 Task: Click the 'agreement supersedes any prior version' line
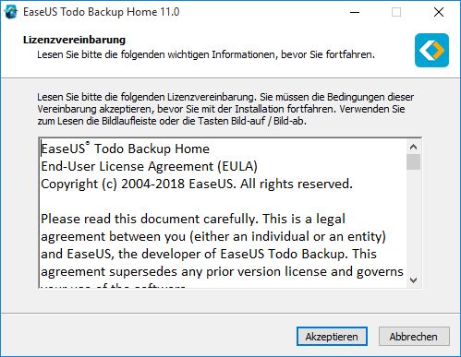click(222, 271)
